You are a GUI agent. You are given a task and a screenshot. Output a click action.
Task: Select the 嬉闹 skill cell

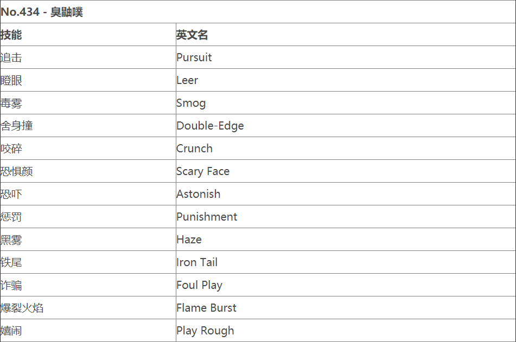[x=11, y=331]
